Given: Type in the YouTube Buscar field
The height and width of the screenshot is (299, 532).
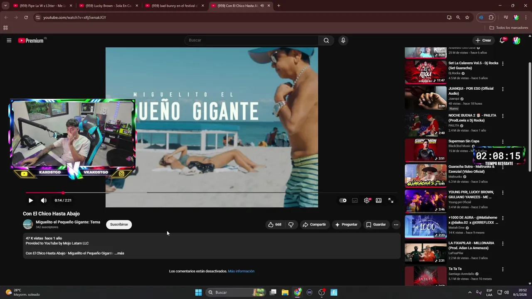Looking at the screenshot, I should coord(251,40).
